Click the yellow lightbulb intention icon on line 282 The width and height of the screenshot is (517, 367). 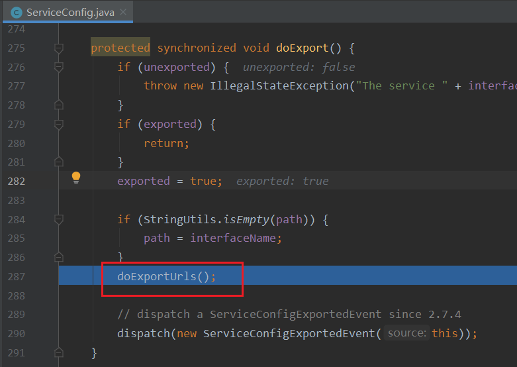[x=76, y=178]
